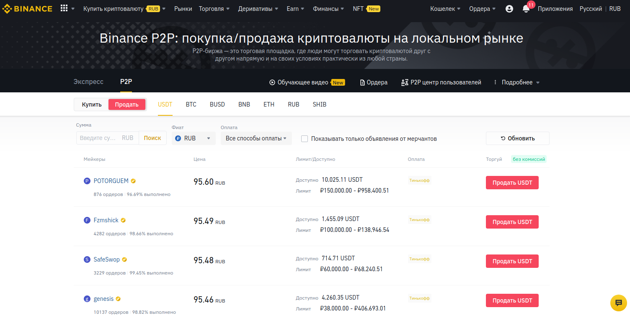The image size is (630, 318).
Task: Switch to Купить mode
Action: click(x=92, y=104)
